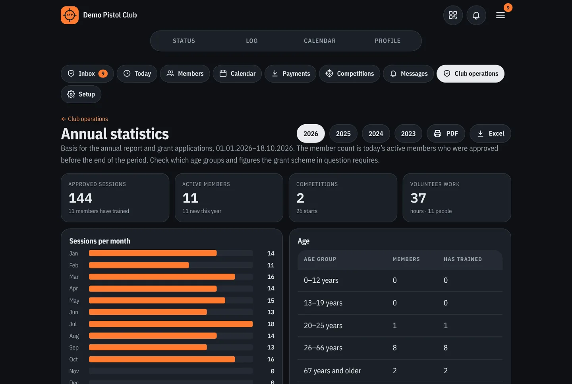Image resolution: width=572 pixels, height=384 pixels.
Task: Select the Club operations section
Action: point(471,73)
